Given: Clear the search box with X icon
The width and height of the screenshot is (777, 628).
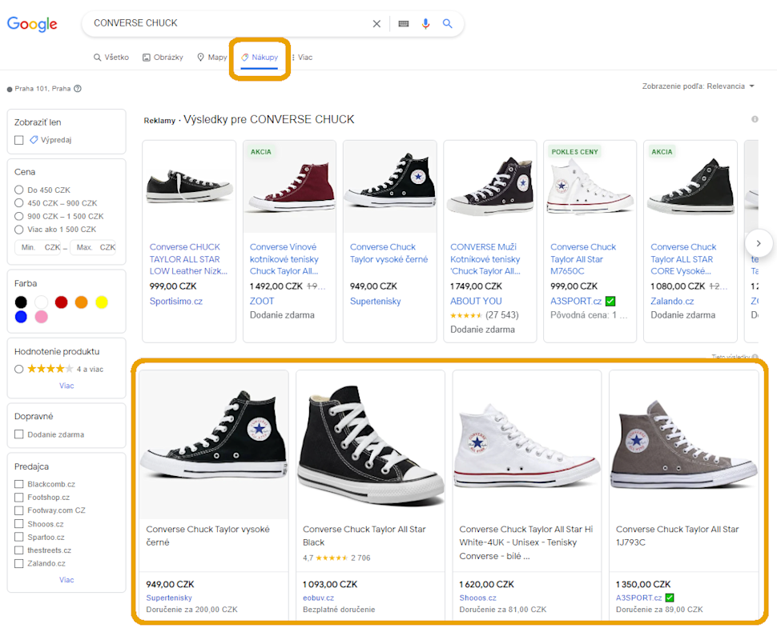Looking at the screenshot, I should (376, 23).
